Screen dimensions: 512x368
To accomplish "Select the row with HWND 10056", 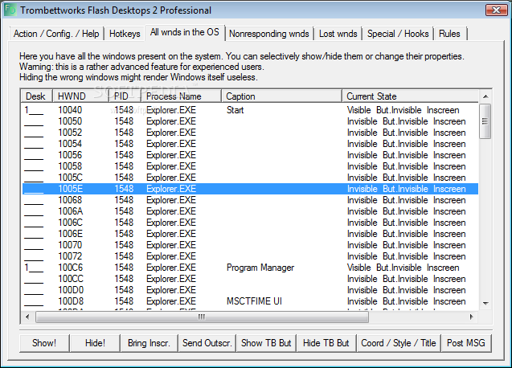I will point(250,155).
